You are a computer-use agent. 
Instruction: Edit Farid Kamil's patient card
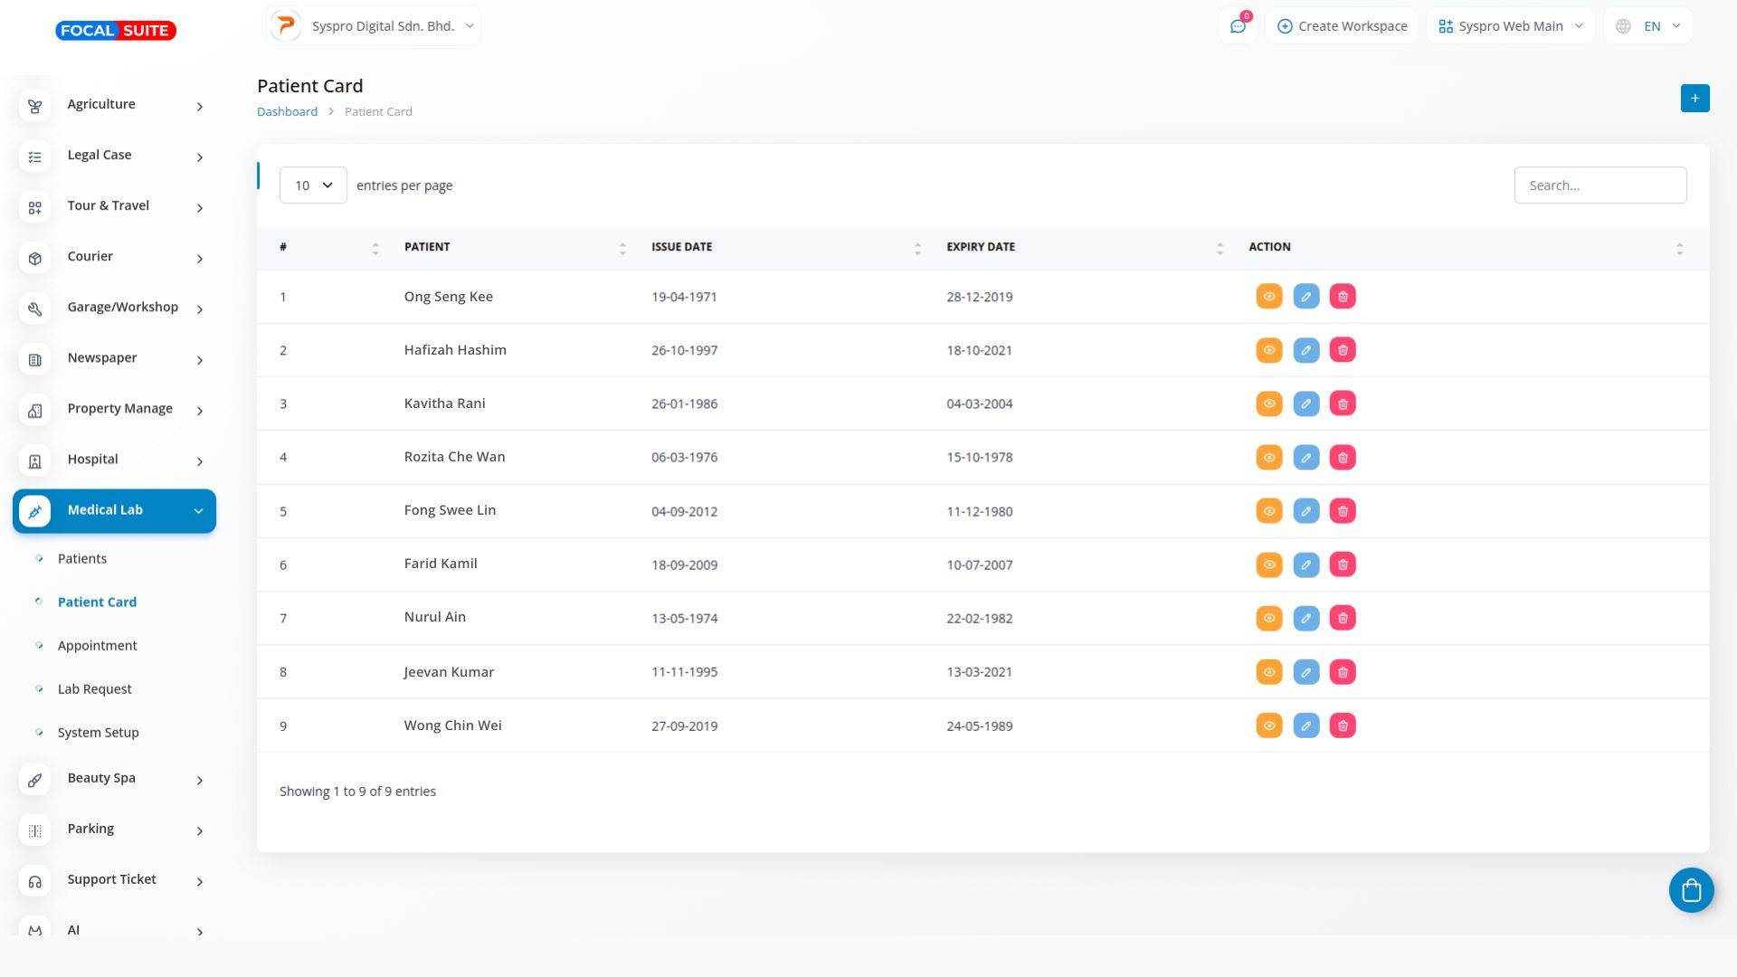coord(1305,564)
